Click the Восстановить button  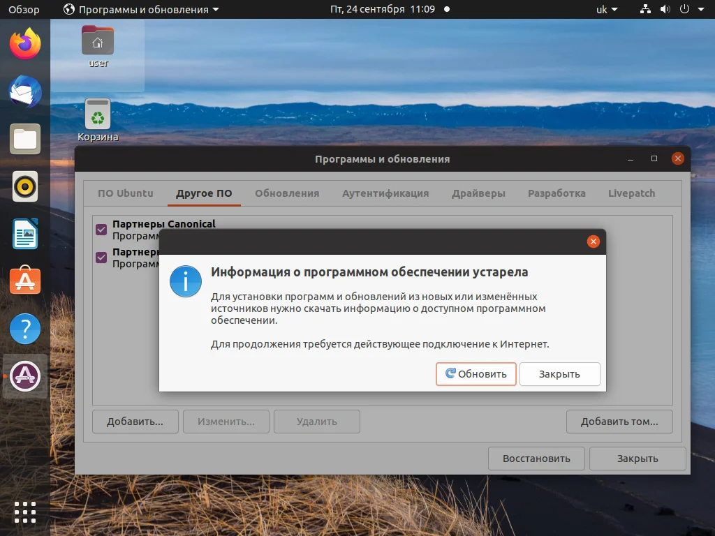536,459
